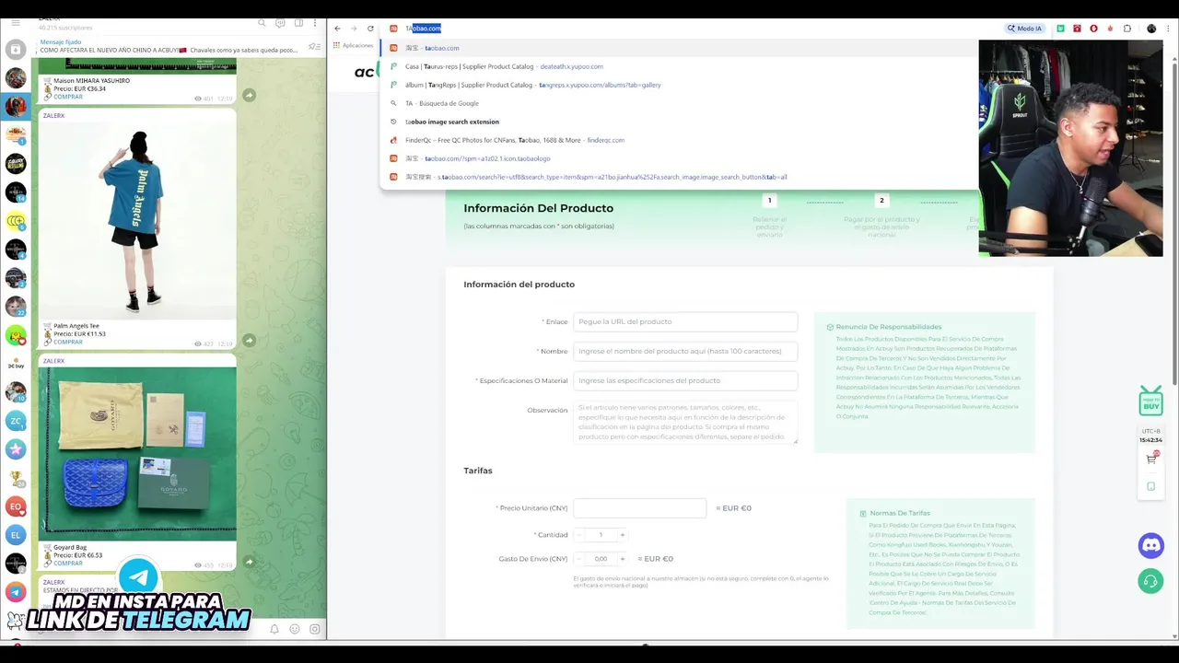Click Precio Unitario (CNY) field
Screen dimensions: 1179x663
(x=639, y=508)
